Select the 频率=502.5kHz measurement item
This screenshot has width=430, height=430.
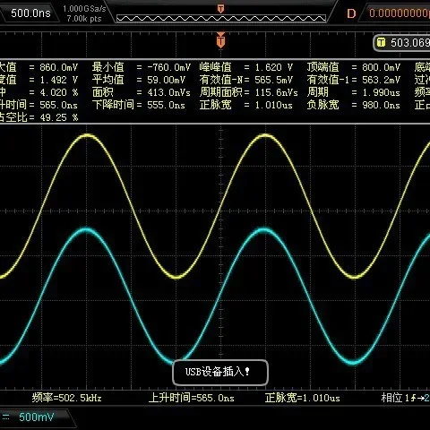tap(66, 398)
